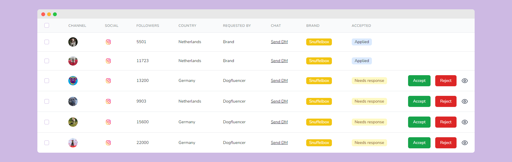Click the Applied status badge in 11723 row

pyautogui.click(x=362, y=61)
